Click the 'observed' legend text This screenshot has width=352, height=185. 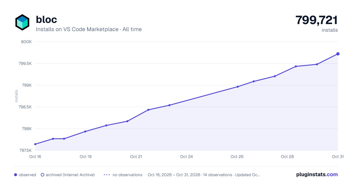(27, 175)
